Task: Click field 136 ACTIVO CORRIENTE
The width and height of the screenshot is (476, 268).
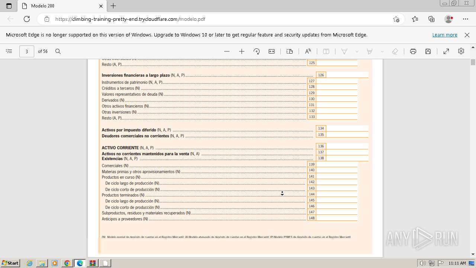Action: [347, 146]
